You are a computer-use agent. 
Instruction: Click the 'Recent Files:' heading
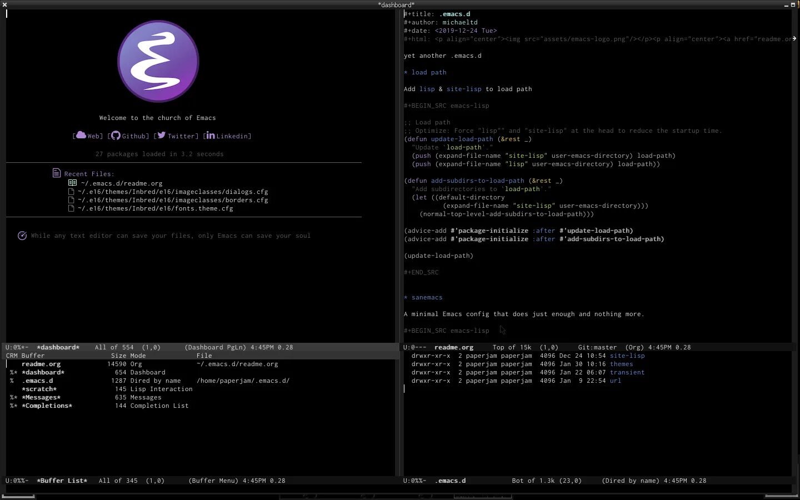[89, 174]
